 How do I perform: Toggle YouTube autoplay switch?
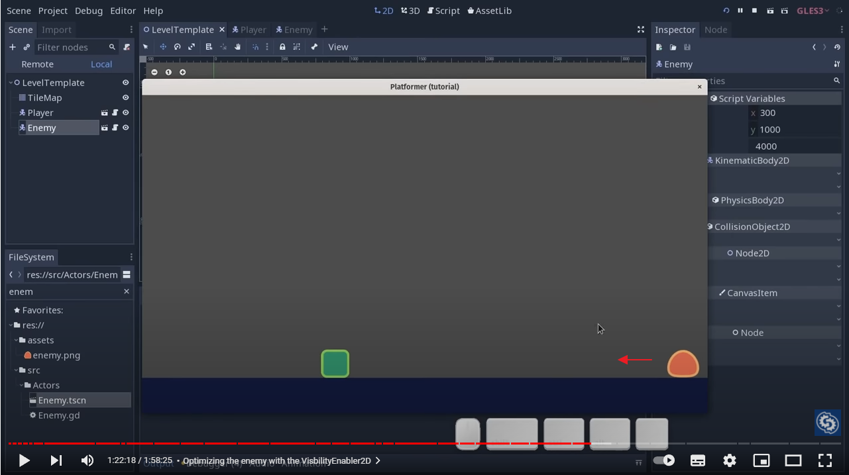[663, 460]
